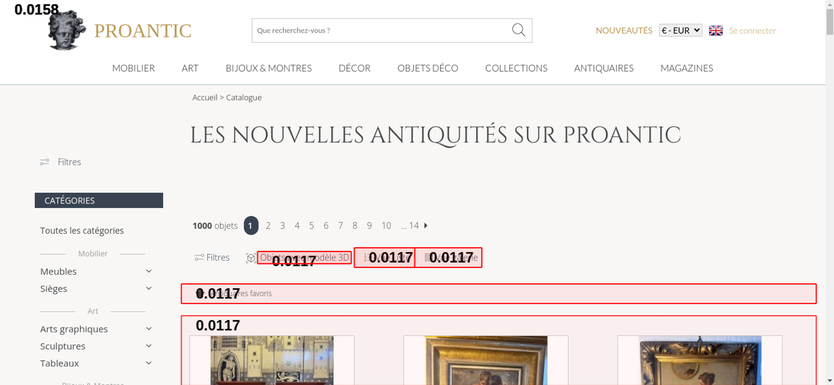The height and width of the screenshot is (385, 834).
Task: Go to next results page arrow
Action: point(426,226)
